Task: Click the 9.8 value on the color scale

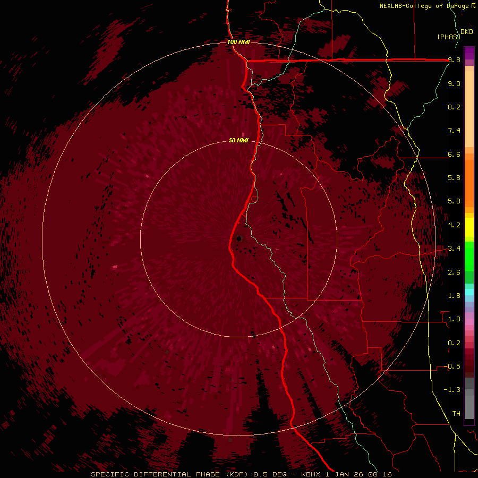Action: pos(454,60)
